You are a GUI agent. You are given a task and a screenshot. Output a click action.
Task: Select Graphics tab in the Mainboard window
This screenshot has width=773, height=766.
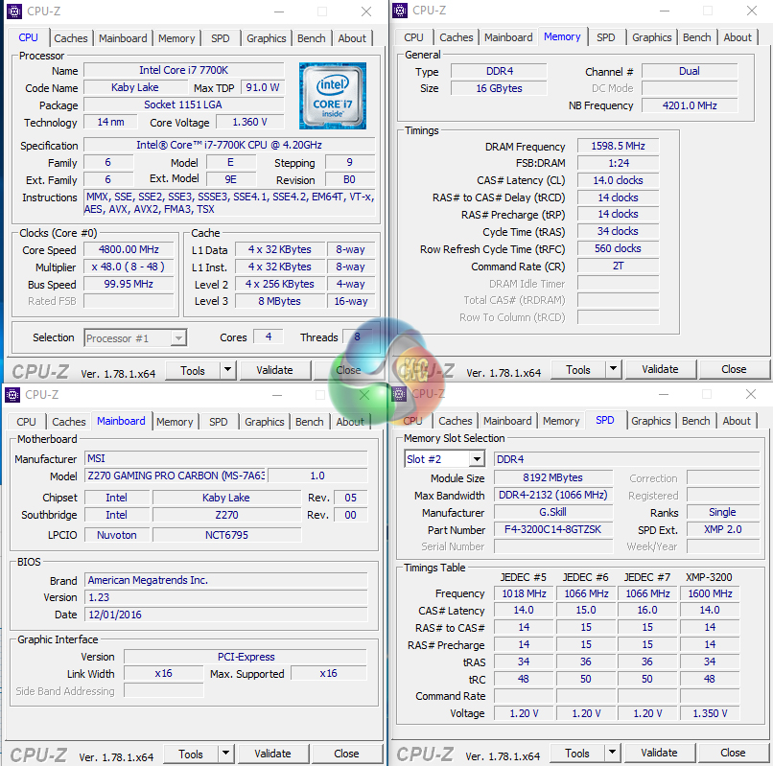(x=264, y=422)
